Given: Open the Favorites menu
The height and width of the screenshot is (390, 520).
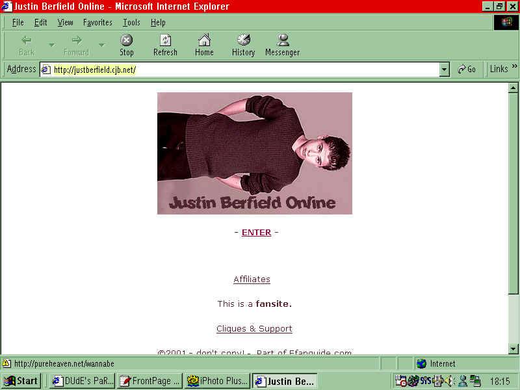Looking at the screenshot, I should (x=98, y=23).
